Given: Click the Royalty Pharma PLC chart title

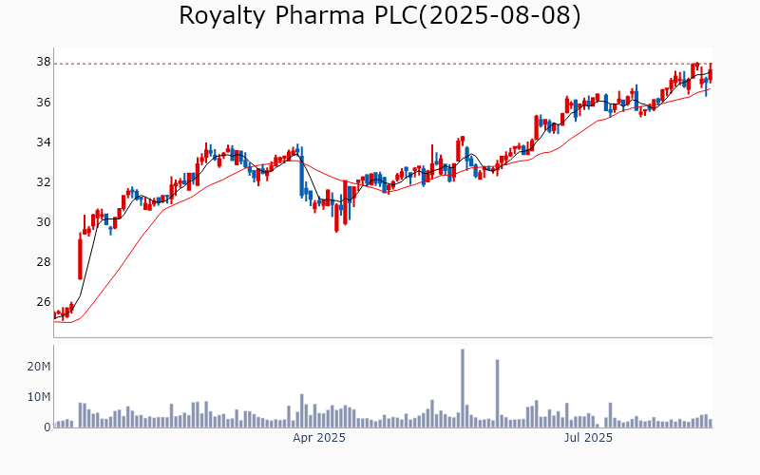Looking at the screenshot, I should tap(379, 16).
